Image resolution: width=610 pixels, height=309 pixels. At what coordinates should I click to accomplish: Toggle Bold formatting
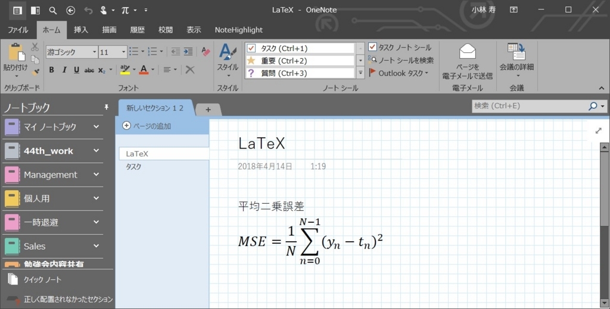51,70
